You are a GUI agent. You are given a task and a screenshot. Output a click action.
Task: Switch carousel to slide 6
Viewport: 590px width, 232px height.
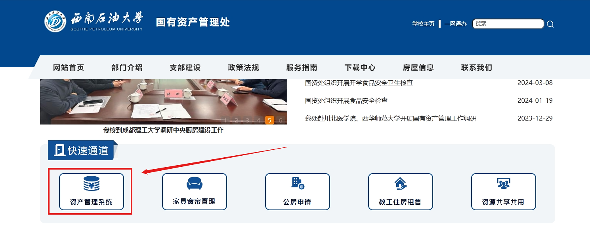pos(281,121)
